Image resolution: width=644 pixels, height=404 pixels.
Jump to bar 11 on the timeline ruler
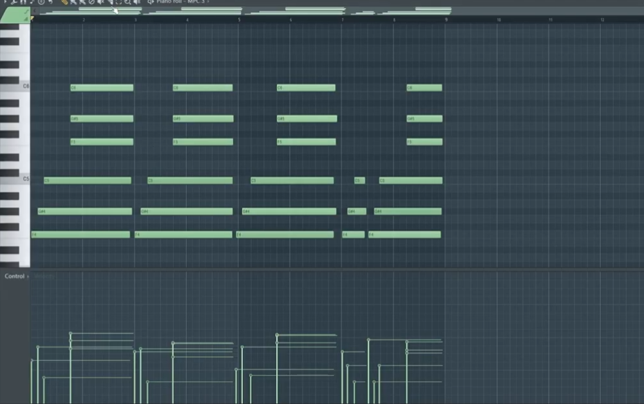pos(551,20)
